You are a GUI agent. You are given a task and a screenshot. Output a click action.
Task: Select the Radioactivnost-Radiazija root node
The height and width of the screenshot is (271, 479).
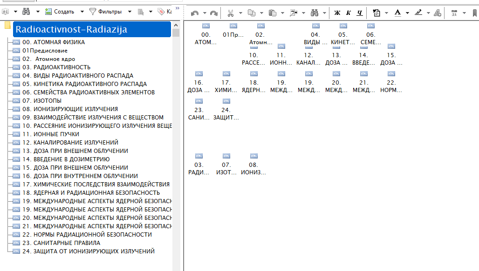pos(92,29)
